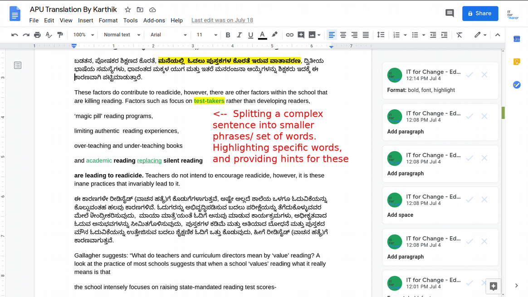The height and width of the screenshot is (297, 528).
Task: Pick the text color swatch
Action: click(x=262, y=35)
